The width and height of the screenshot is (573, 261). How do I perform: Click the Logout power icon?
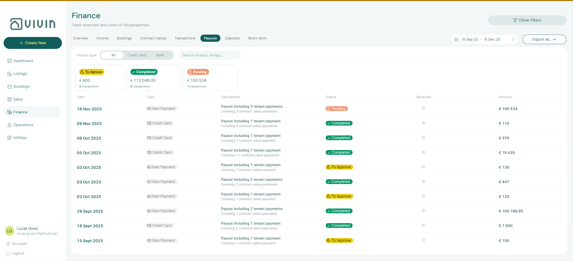(8, 253)
